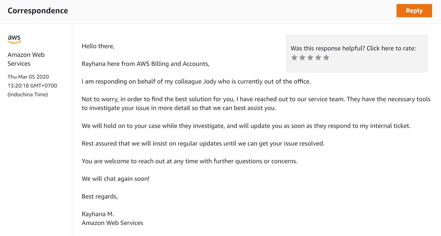441x236 pixels.
Task: Give the response four stars
Action: 318,58
